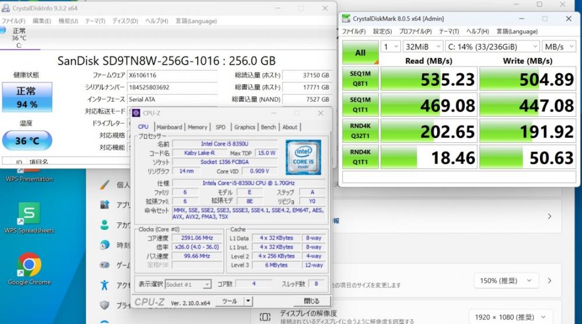Select the Accounts person icon in Settings
This screenshot has height=324, width=582.
[x=105, y=224]
